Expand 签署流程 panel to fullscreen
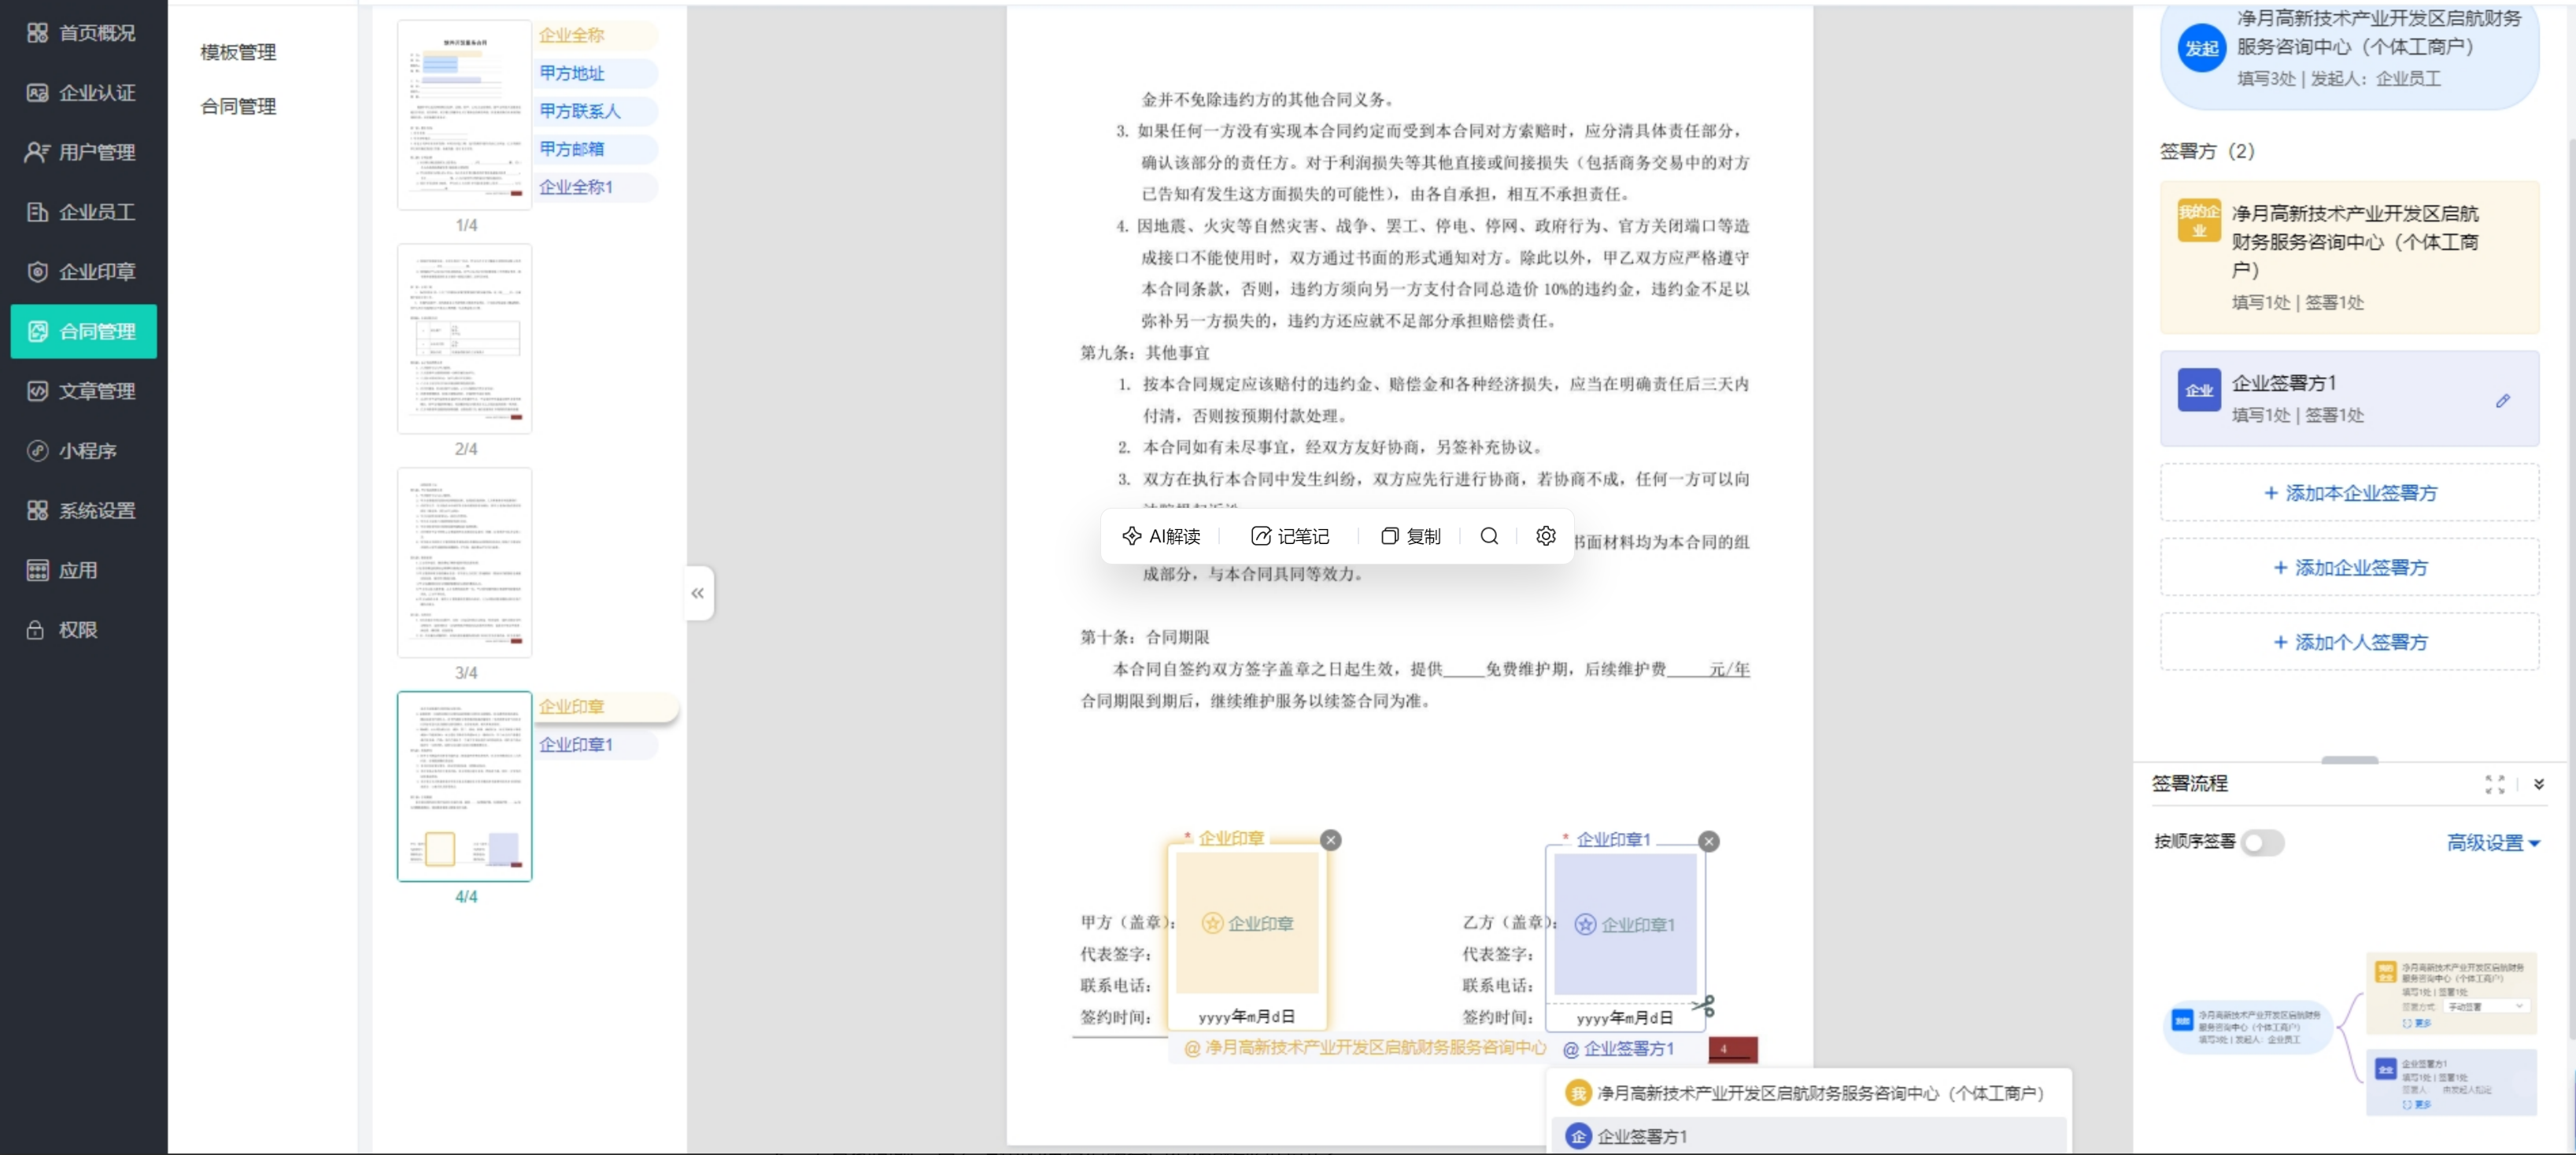Screen dimensions: 2576x1155 pos(2494,784)
